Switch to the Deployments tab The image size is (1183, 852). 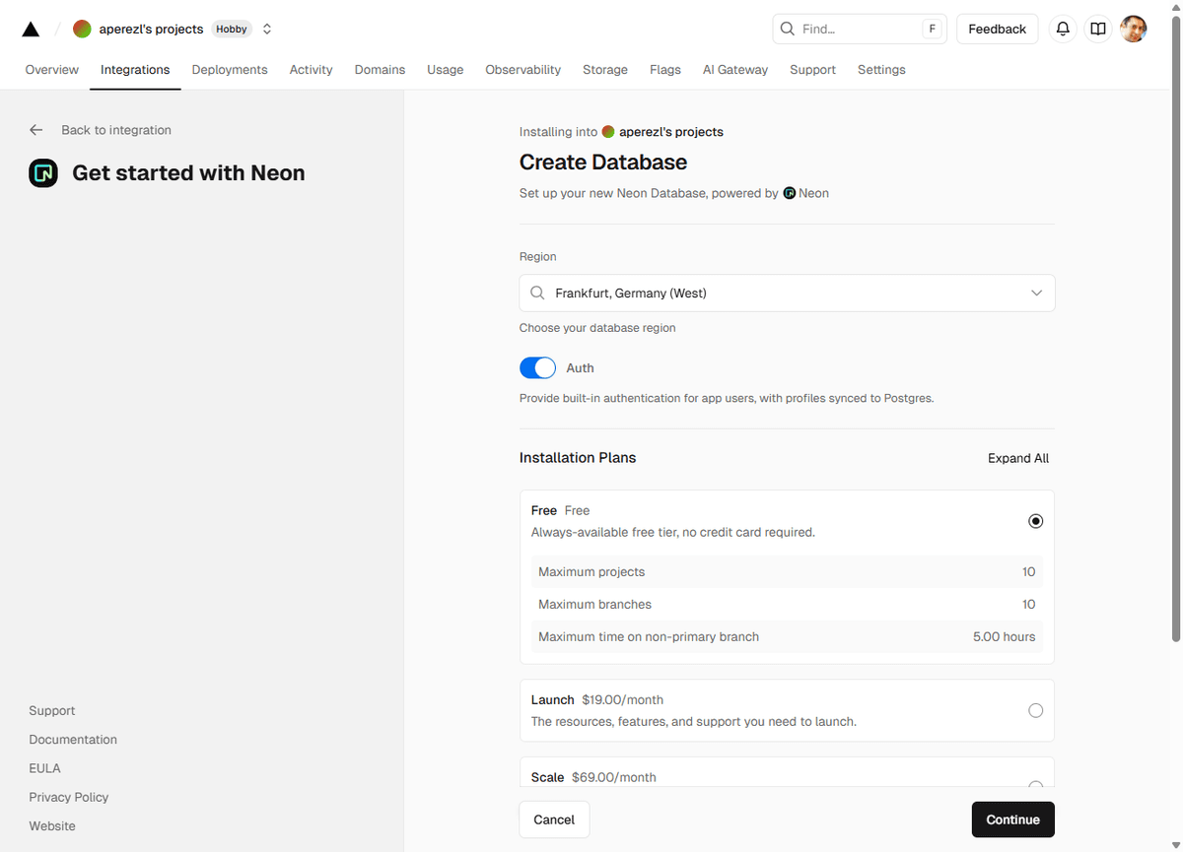[x=230, y=70]
